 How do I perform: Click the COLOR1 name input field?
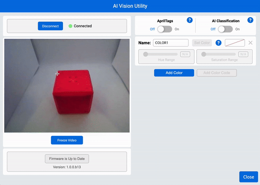[x=170, y=43]
